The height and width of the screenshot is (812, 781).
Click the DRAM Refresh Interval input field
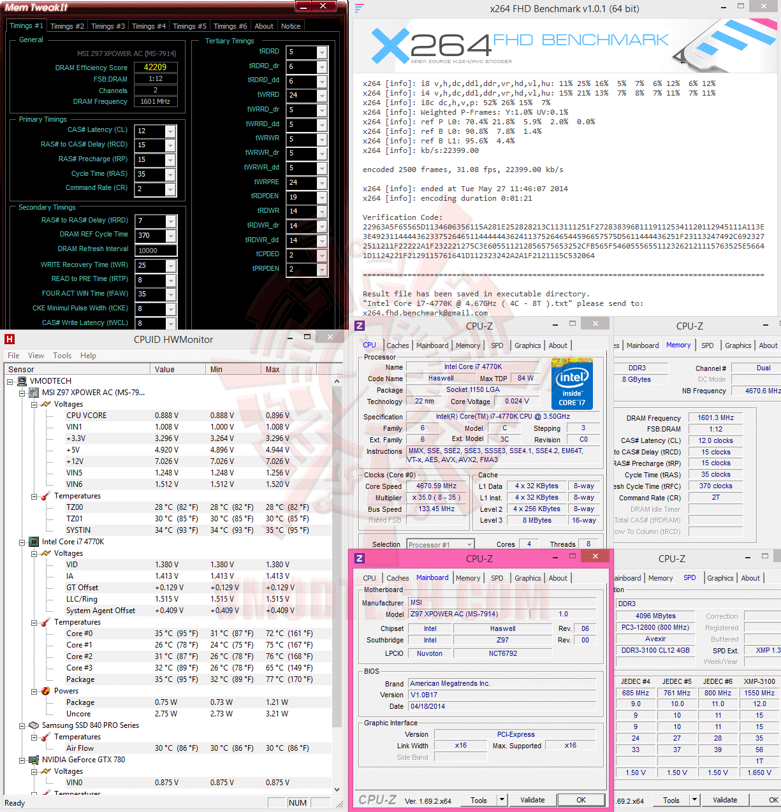point(156,250)
